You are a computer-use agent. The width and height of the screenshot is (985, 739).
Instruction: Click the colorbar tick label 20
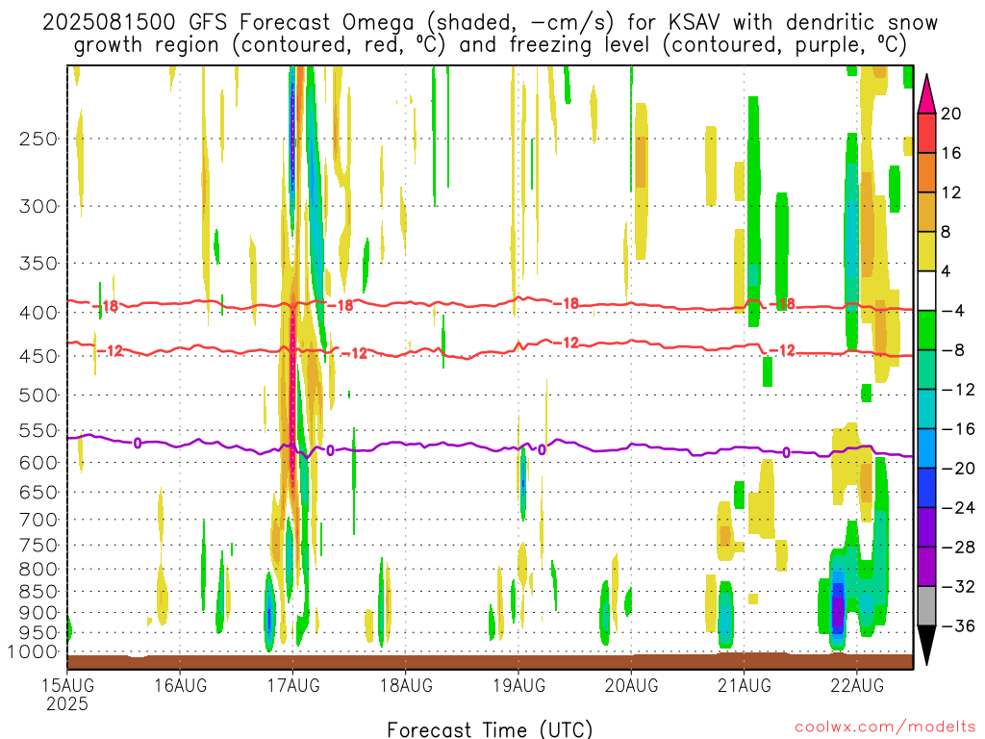(x=951, y=114)
